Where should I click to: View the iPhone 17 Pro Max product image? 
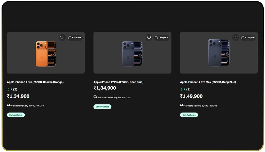[219, 53]
